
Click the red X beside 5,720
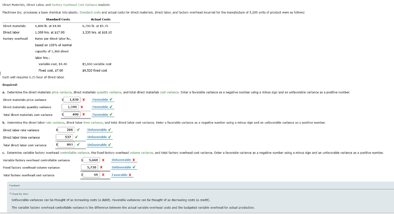click(x=101, y=167)
